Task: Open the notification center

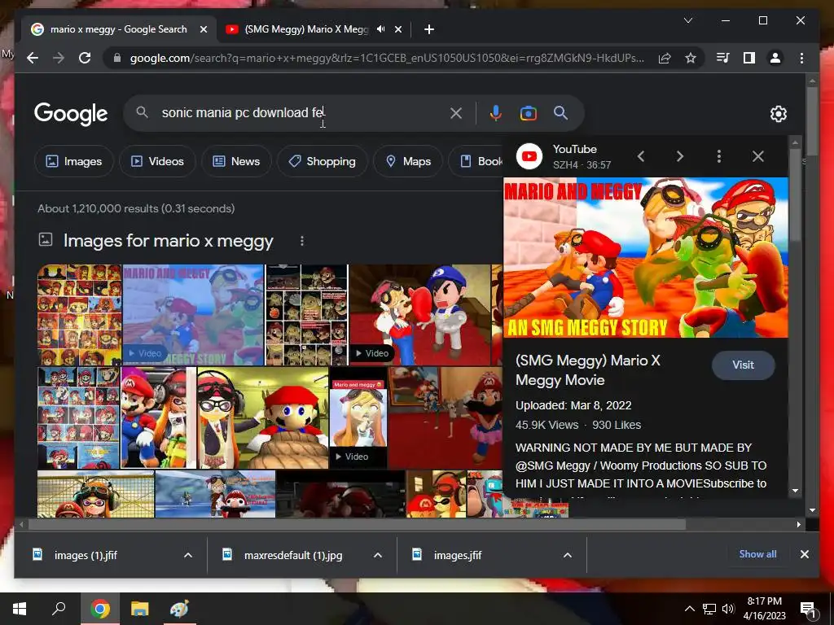Action: pos(807,609)
